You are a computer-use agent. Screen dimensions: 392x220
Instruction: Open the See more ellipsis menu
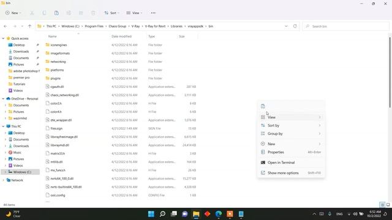[153, 13]
